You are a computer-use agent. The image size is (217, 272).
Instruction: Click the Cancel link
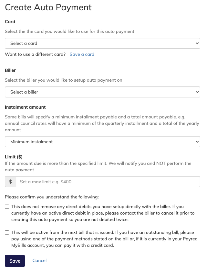[39, 260]
